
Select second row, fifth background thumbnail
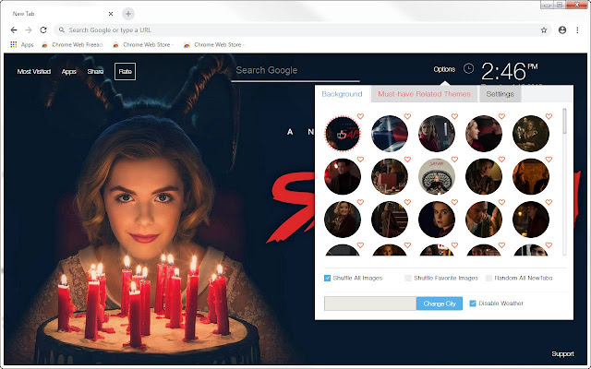(531, 176)
